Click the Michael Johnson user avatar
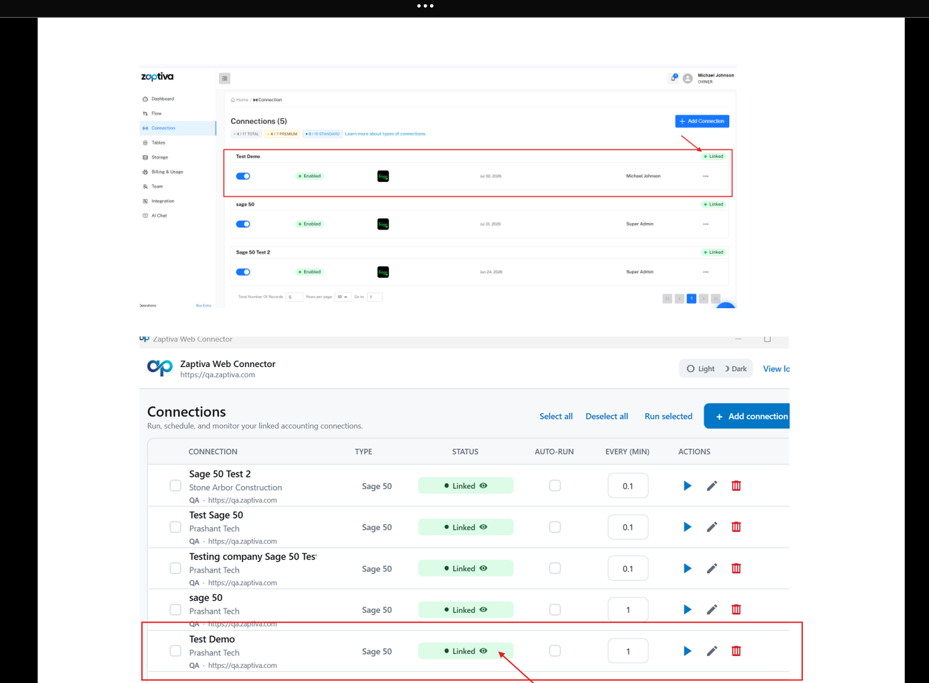The image size is (929, 683). 687,79
